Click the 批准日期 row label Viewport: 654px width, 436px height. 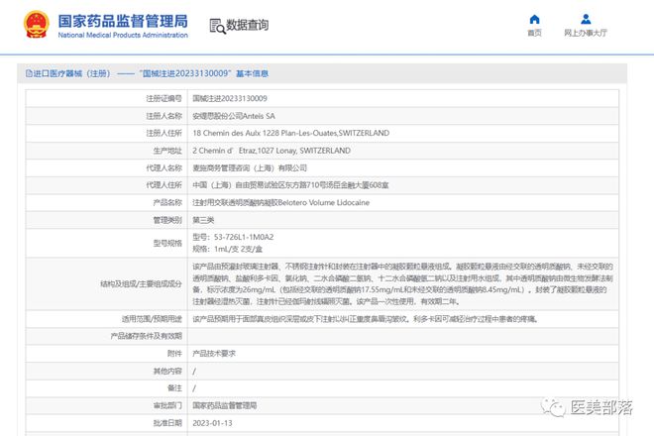click(x=167, y=423)
